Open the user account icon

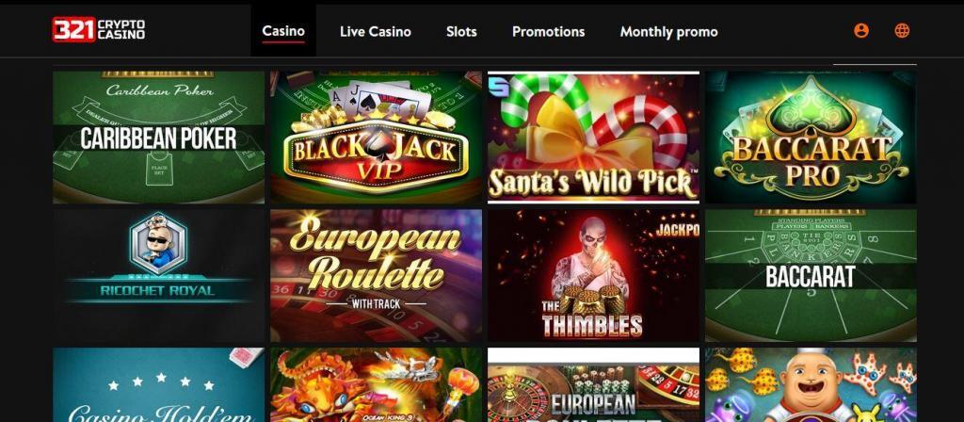[x=861, y=31]
